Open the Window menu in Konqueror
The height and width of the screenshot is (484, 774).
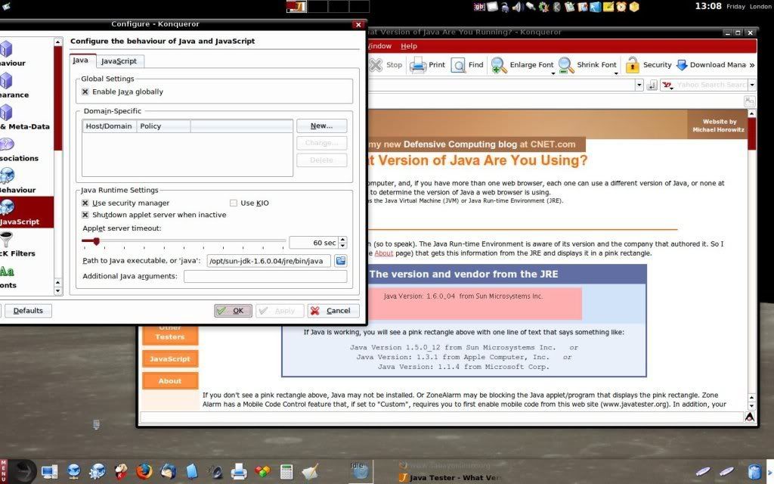(379, 46)
